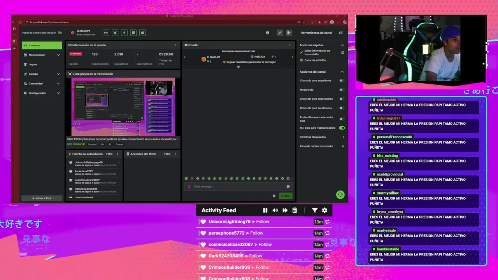The width and height of the screenshot is (498, 280).
Task: Expand the Comunidad menu
Action: tap(58, 84)
